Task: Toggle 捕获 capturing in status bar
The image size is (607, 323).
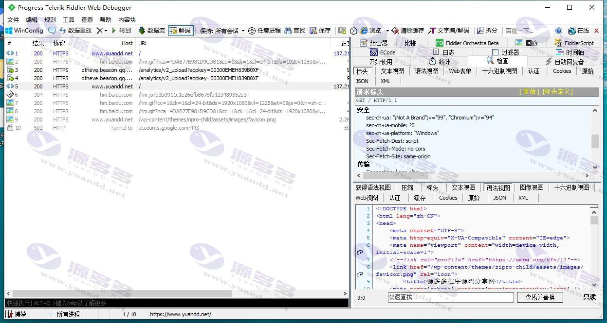Action: point(16,314)
